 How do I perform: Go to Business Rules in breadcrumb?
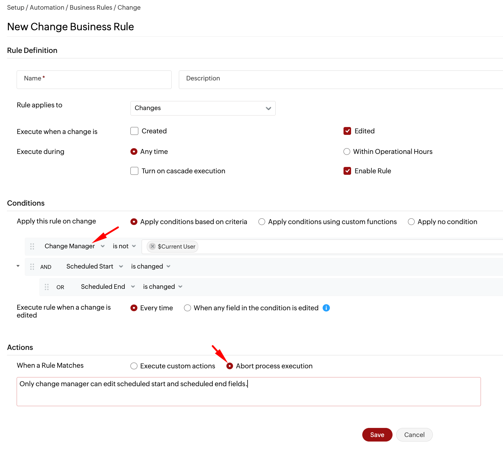tap(91, 8)
